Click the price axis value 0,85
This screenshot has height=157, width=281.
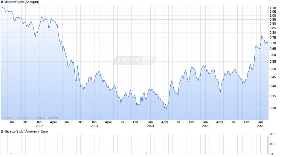pyautogui.click(x=273, y=28)
